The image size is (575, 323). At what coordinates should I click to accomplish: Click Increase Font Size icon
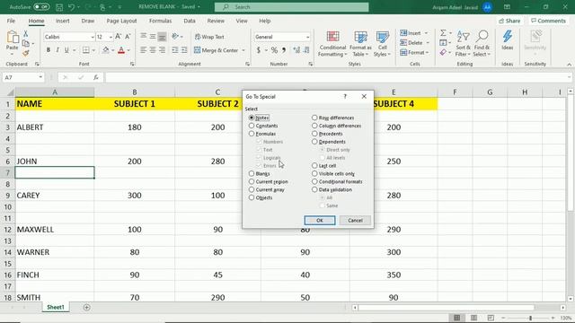coord(118,37)
